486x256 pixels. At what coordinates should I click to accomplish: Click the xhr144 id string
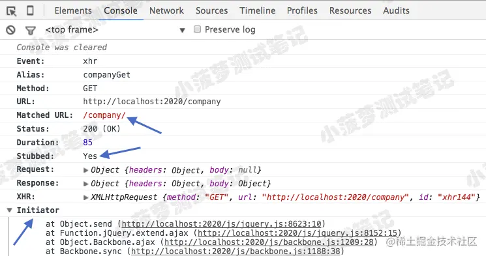456,197
